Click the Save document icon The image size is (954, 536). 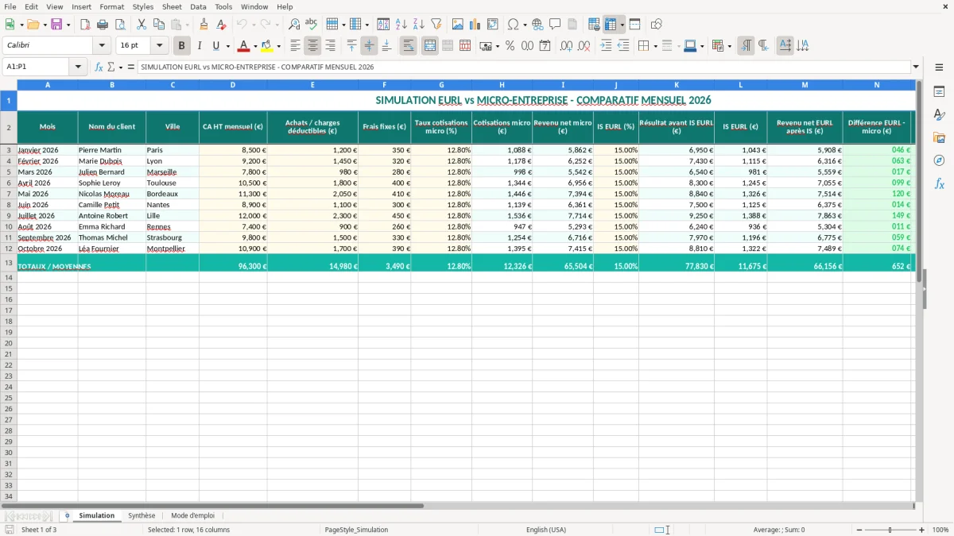[x=56, y=25]
